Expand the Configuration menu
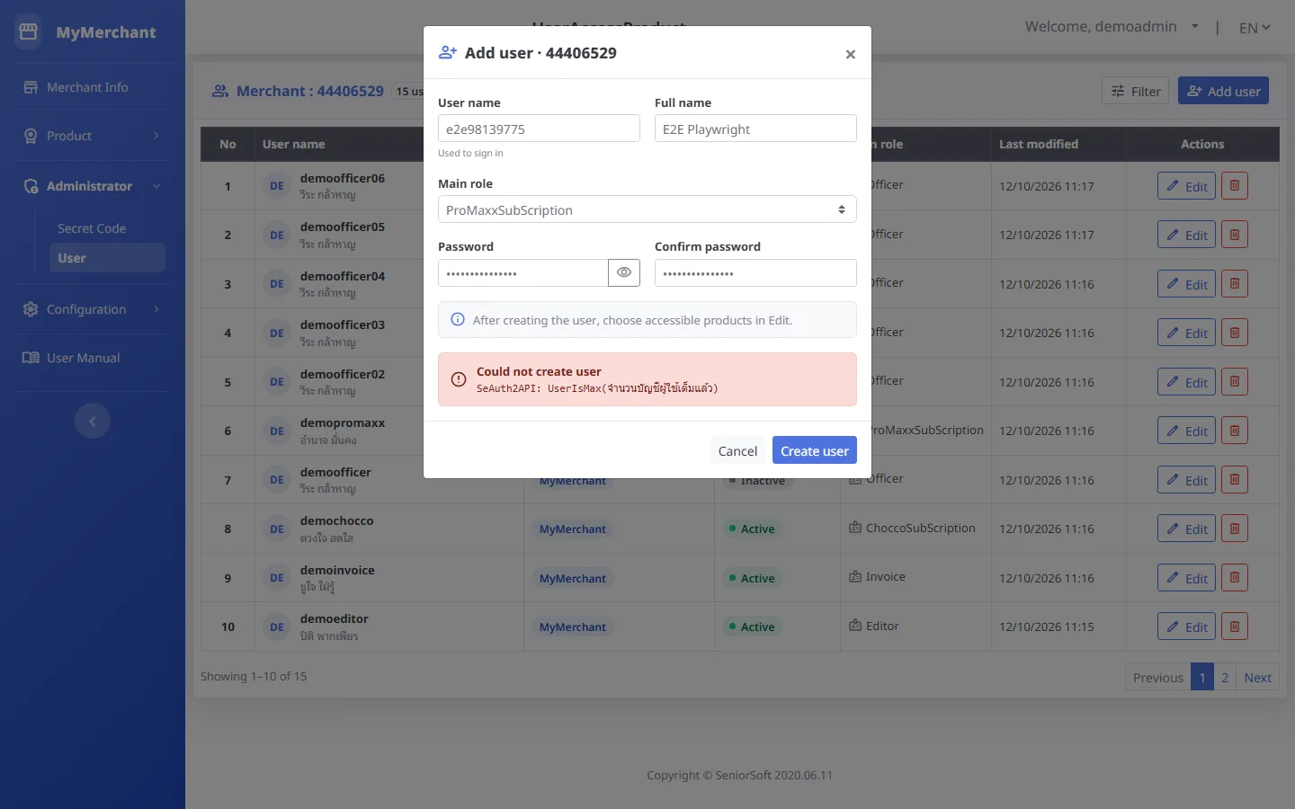Viewport: 1295px width, 809px height. (x=93, y=309)
